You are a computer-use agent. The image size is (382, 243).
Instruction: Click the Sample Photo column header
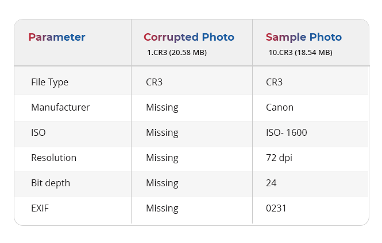pyautogui.click(x=303, y=37)
